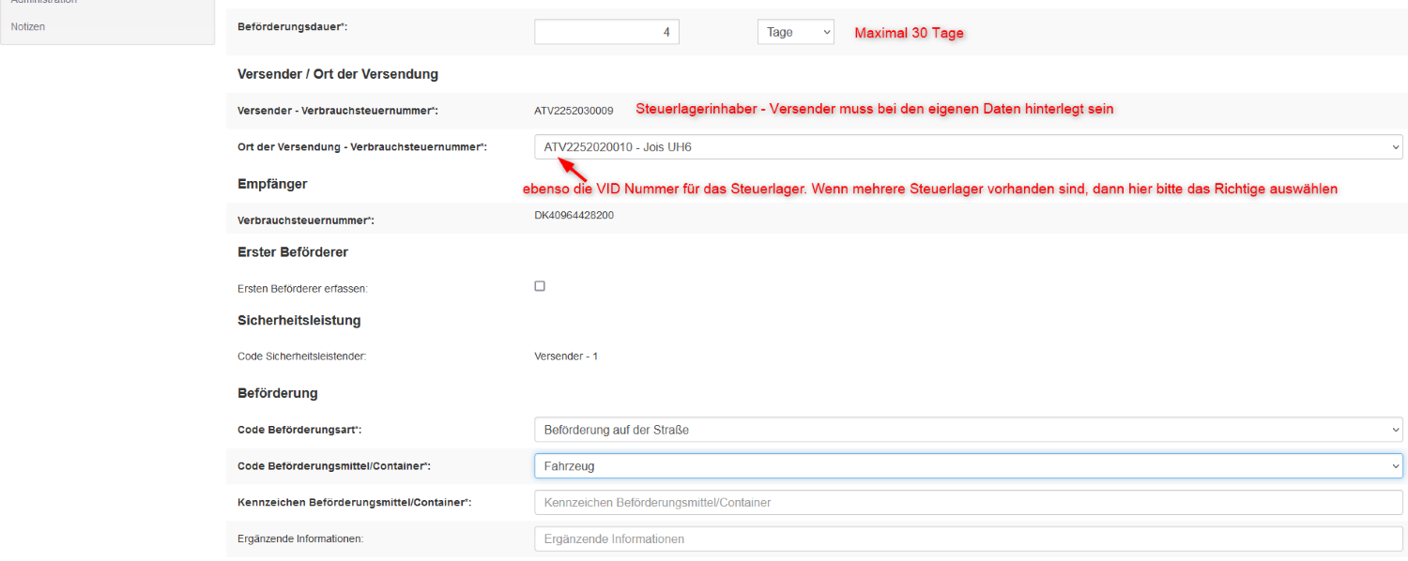1408x561 pixels.
Task: Click the chevron on the Fahrzeug dropdown
Action: pyautogui.click(x=1395, y=465)
